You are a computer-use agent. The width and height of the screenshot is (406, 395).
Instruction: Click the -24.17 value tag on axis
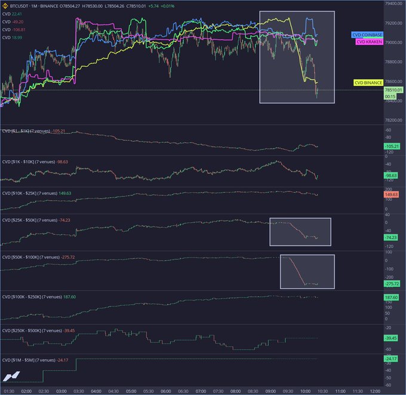click(x=390, y=359)
